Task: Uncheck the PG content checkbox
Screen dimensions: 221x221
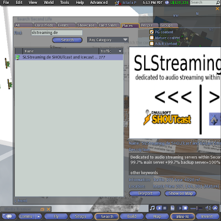Action: pos(151,32)
